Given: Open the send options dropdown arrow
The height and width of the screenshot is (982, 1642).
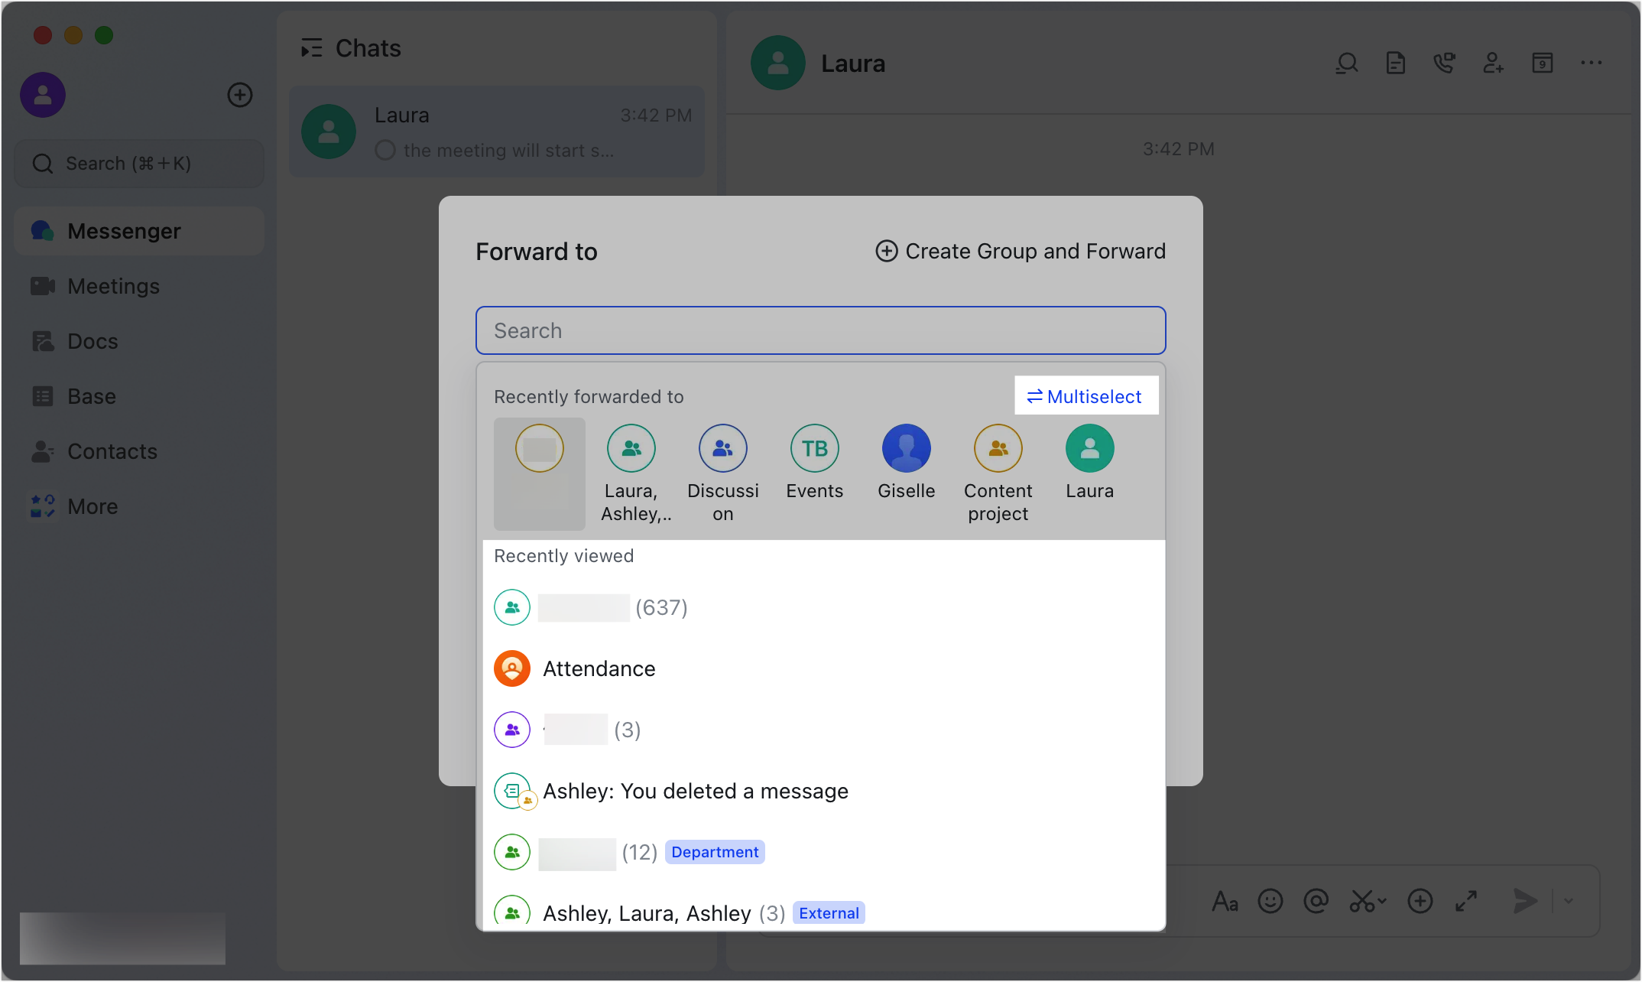Looking at the screenshot, I should (x=1568, y=901).
